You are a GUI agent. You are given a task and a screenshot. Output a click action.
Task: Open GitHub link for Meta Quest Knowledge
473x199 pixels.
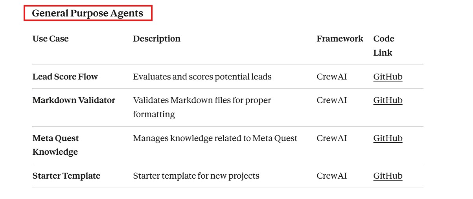click(x=388, y=138)
